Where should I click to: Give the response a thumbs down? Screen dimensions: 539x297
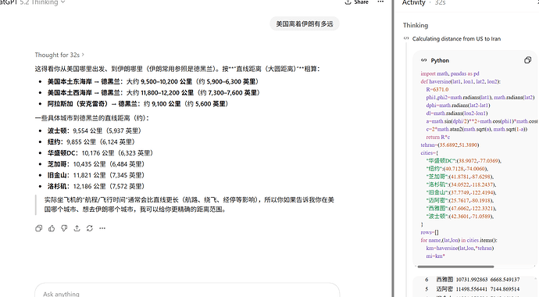coord(64,228)
